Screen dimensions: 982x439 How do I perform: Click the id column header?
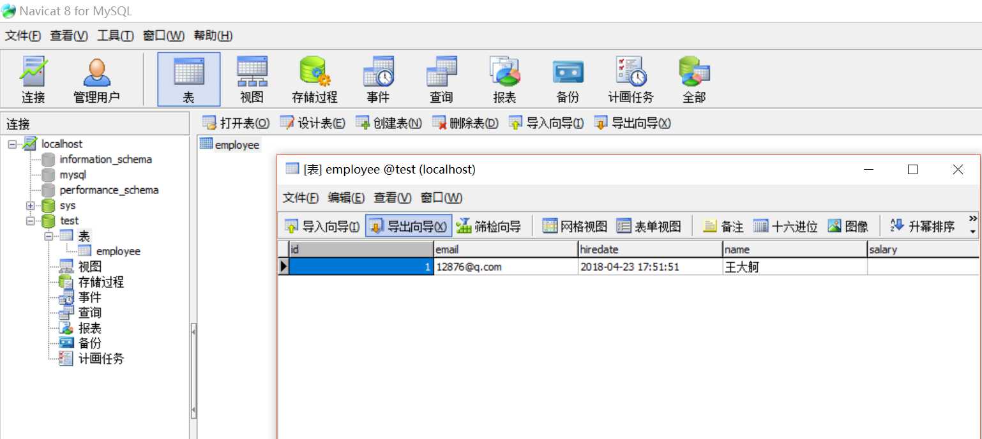(361, 249)
